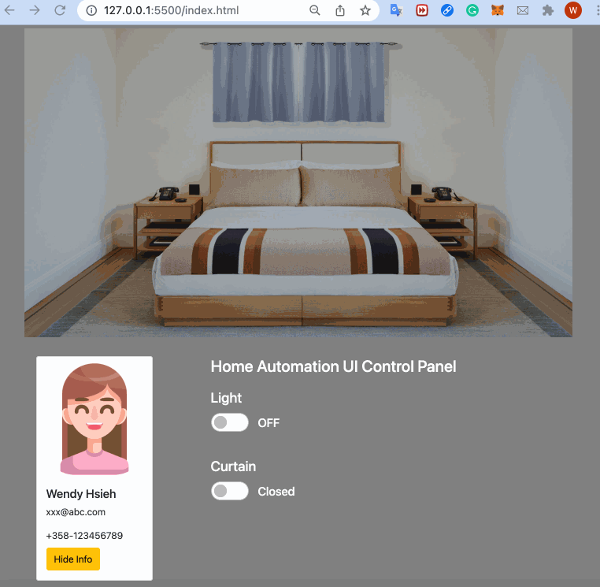Reload the page with the refresh icon
Image resolution: width=600 pixels, height=587 pixels.
(x=60, y=10)
